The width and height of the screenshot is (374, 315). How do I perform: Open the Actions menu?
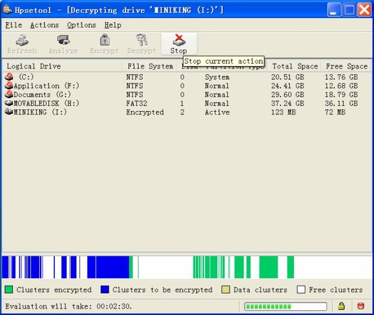click(44, 25)
